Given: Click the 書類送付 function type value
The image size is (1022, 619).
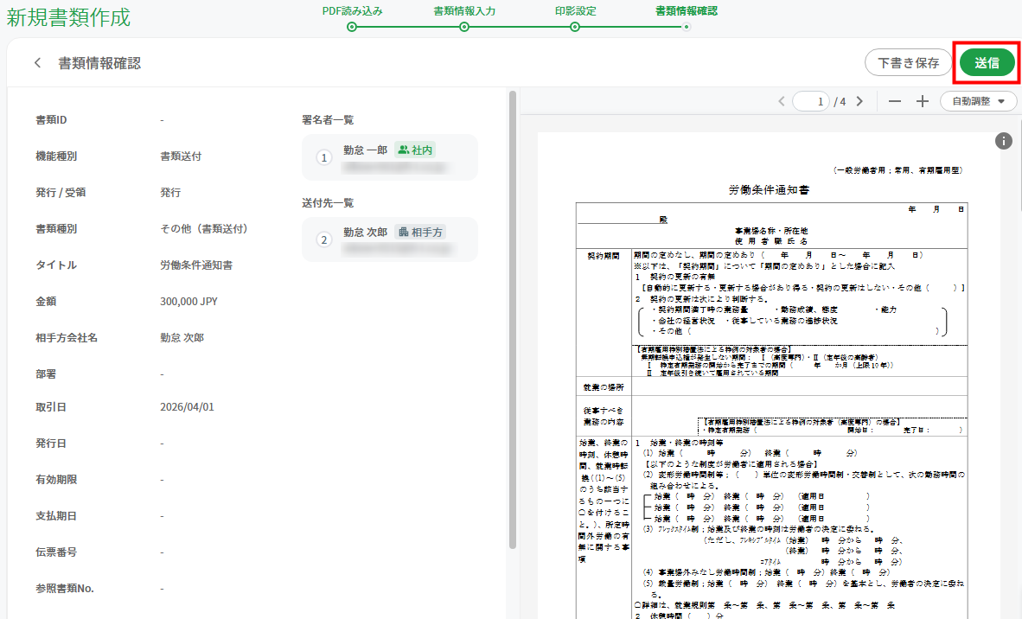Looking at the screenshot, I should pyautogui.click(x=181, y=156).
